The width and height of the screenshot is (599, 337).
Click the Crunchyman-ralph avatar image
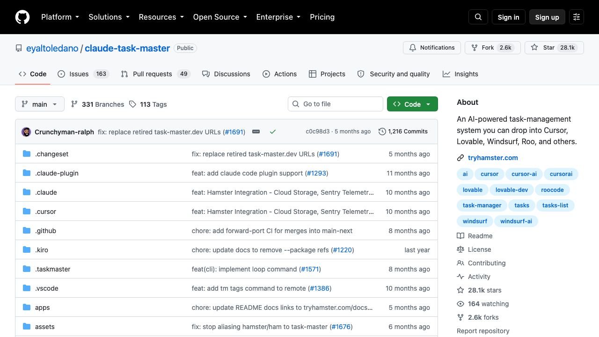pos(26,132)
